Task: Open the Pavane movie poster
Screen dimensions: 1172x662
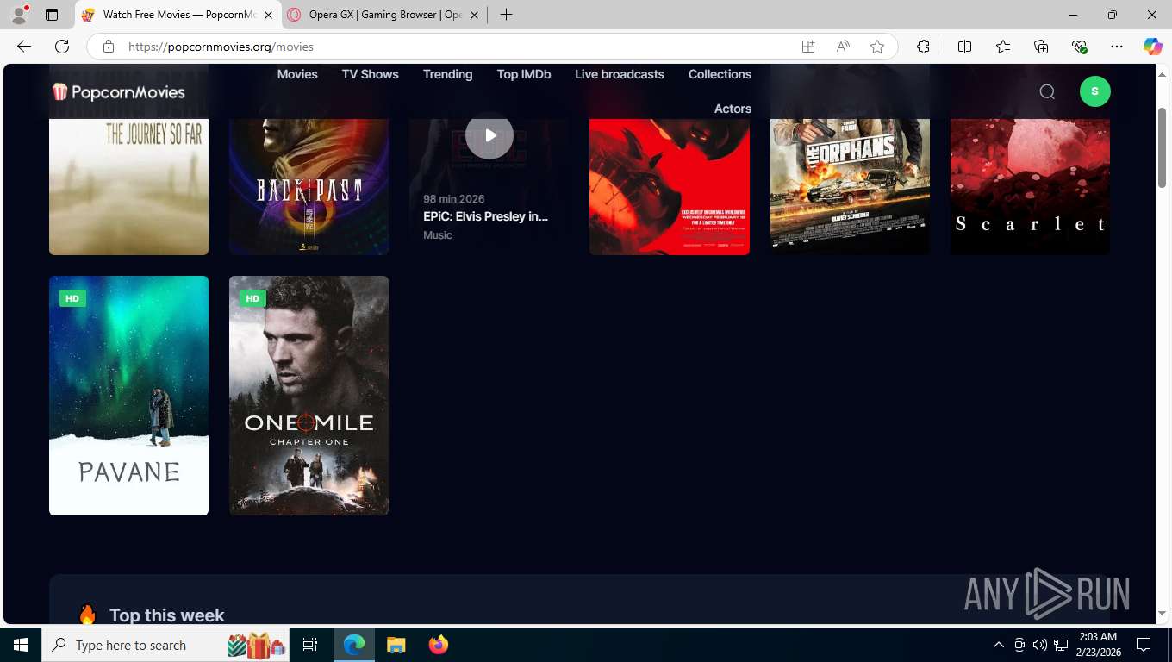Action: (128, 396)
